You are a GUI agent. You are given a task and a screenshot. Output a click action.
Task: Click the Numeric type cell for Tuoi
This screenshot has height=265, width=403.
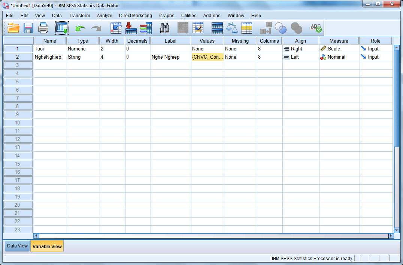83,49
